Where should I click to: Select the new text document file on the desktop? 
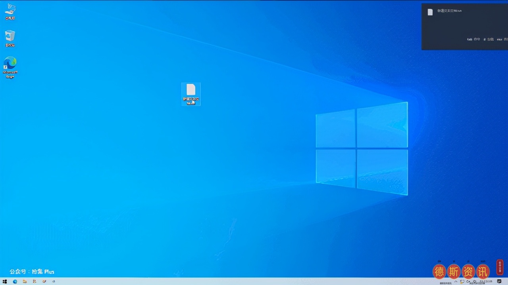point(191,94)
